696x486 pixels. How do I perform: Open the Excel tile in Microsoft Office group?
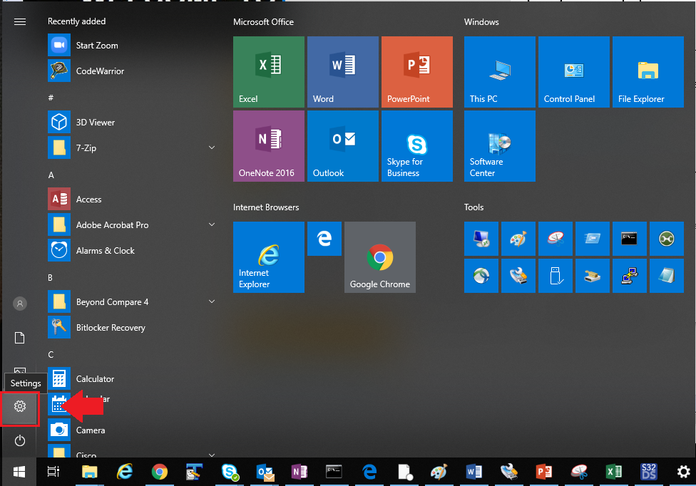click(x=269, y=72)
